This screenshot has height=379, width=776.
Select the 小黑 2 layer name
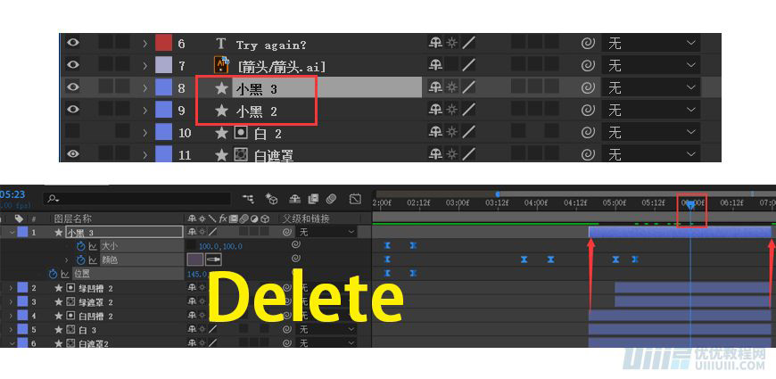pyautogui.click(x=256, y=111)
